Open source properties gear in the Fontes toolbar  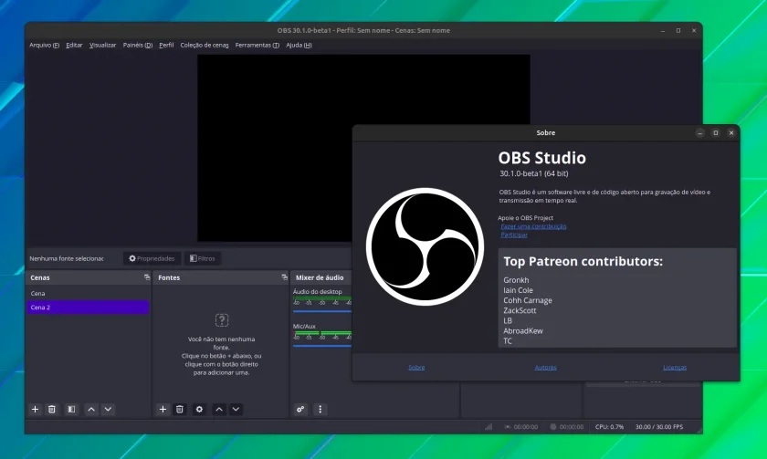point(199,409)
